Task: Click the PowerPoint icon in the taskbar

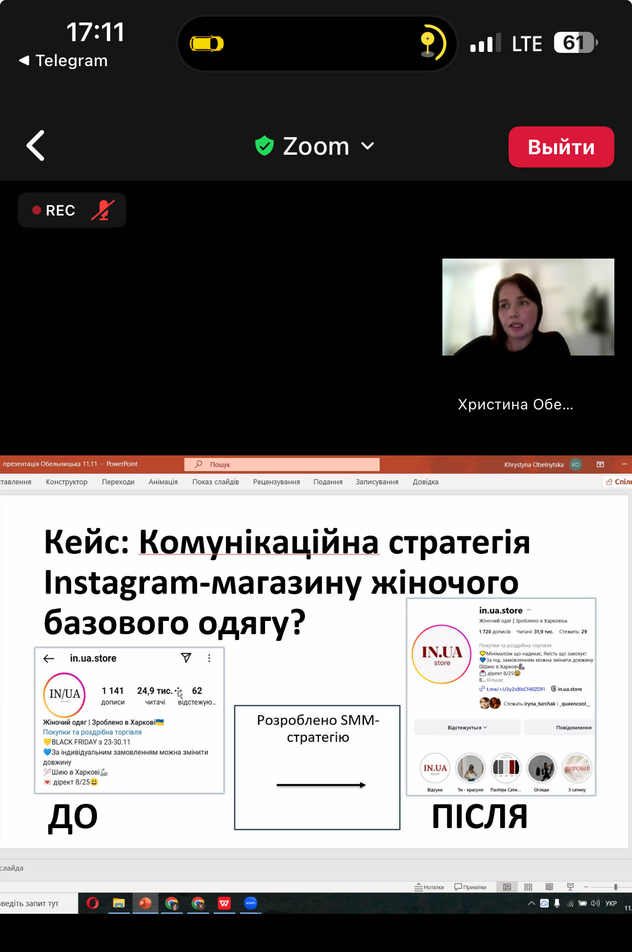Action: click(145, 903)
